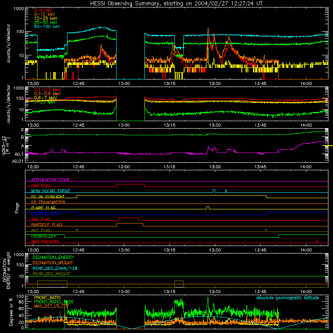Click the 12:45 tick label under decimation plot

coord(78,292)
